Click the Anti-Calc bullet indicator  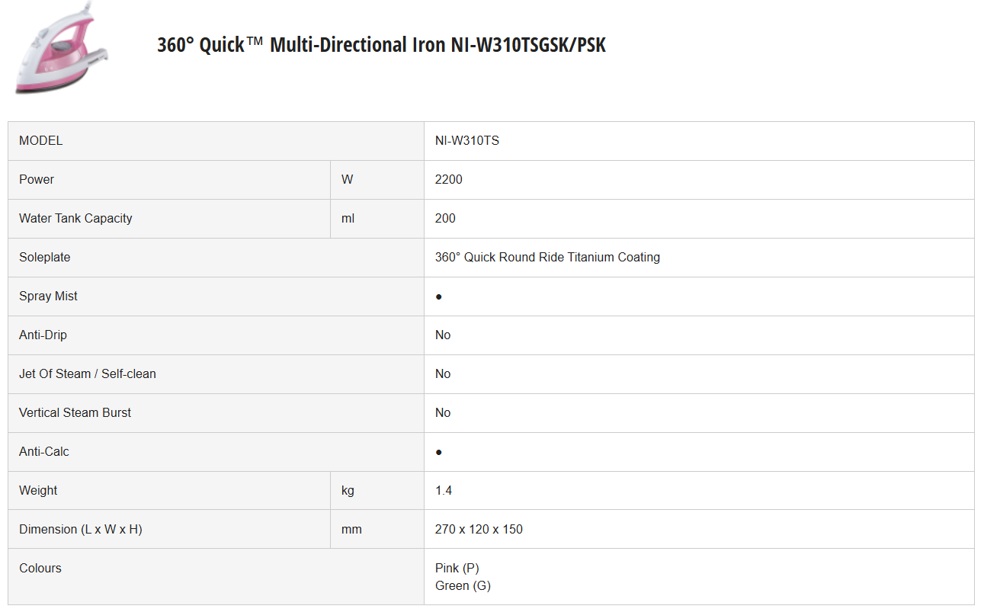point(439,452)
